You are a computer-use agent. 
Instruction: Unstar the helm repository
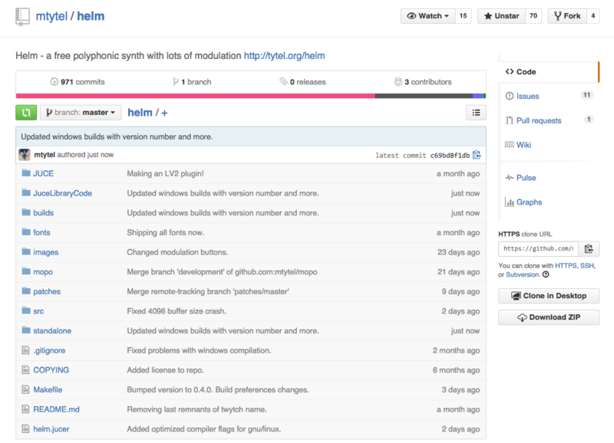tap(500, 16)
